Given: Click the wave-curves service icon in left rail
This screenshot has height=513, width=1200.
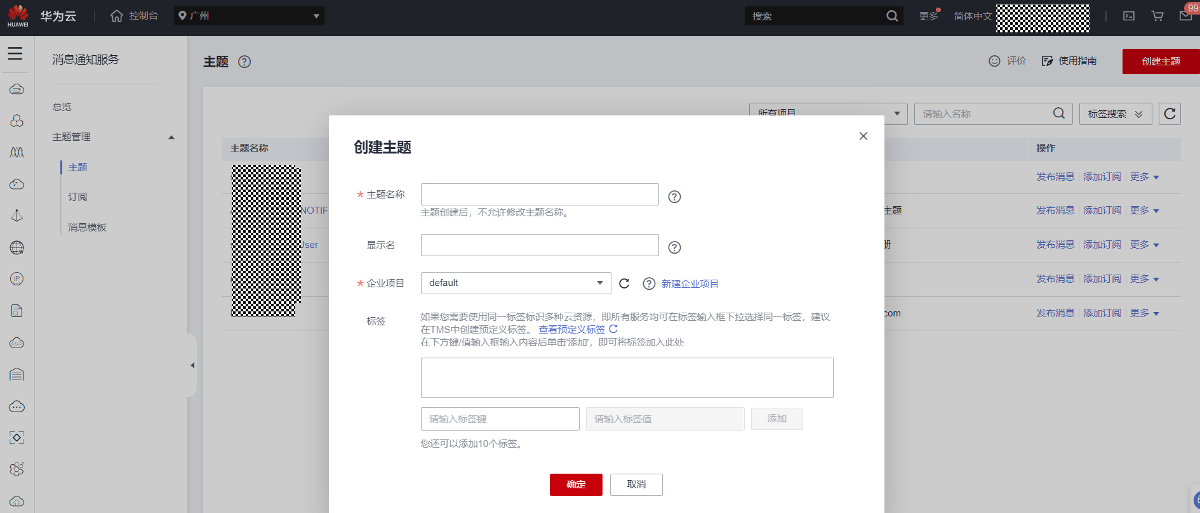Looking at the screenshot, I should point(17,152).
